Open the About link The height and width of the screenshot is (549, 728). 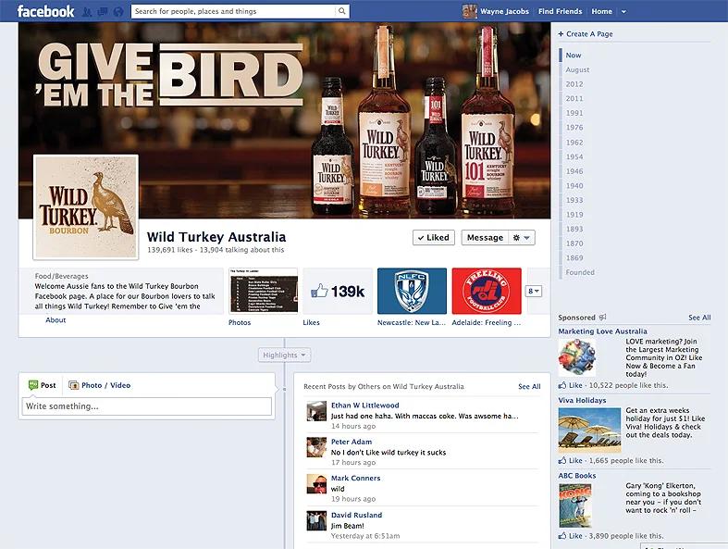pyautogui.click(x=56, y=319)
